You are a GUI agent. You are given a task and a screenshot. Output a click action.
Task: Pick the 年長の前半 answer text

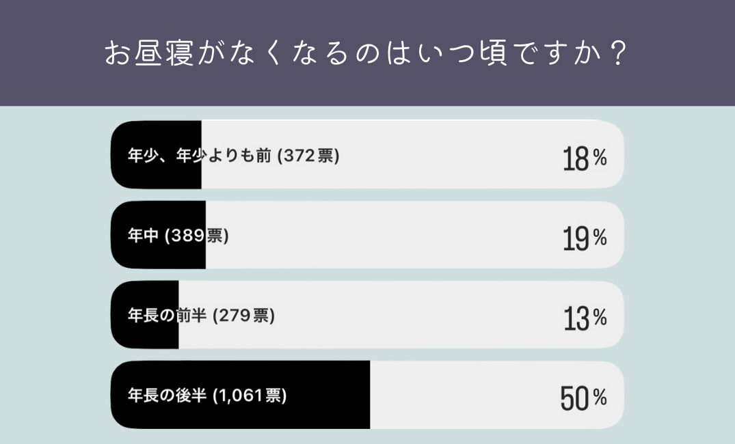click(x=167, y=316)
